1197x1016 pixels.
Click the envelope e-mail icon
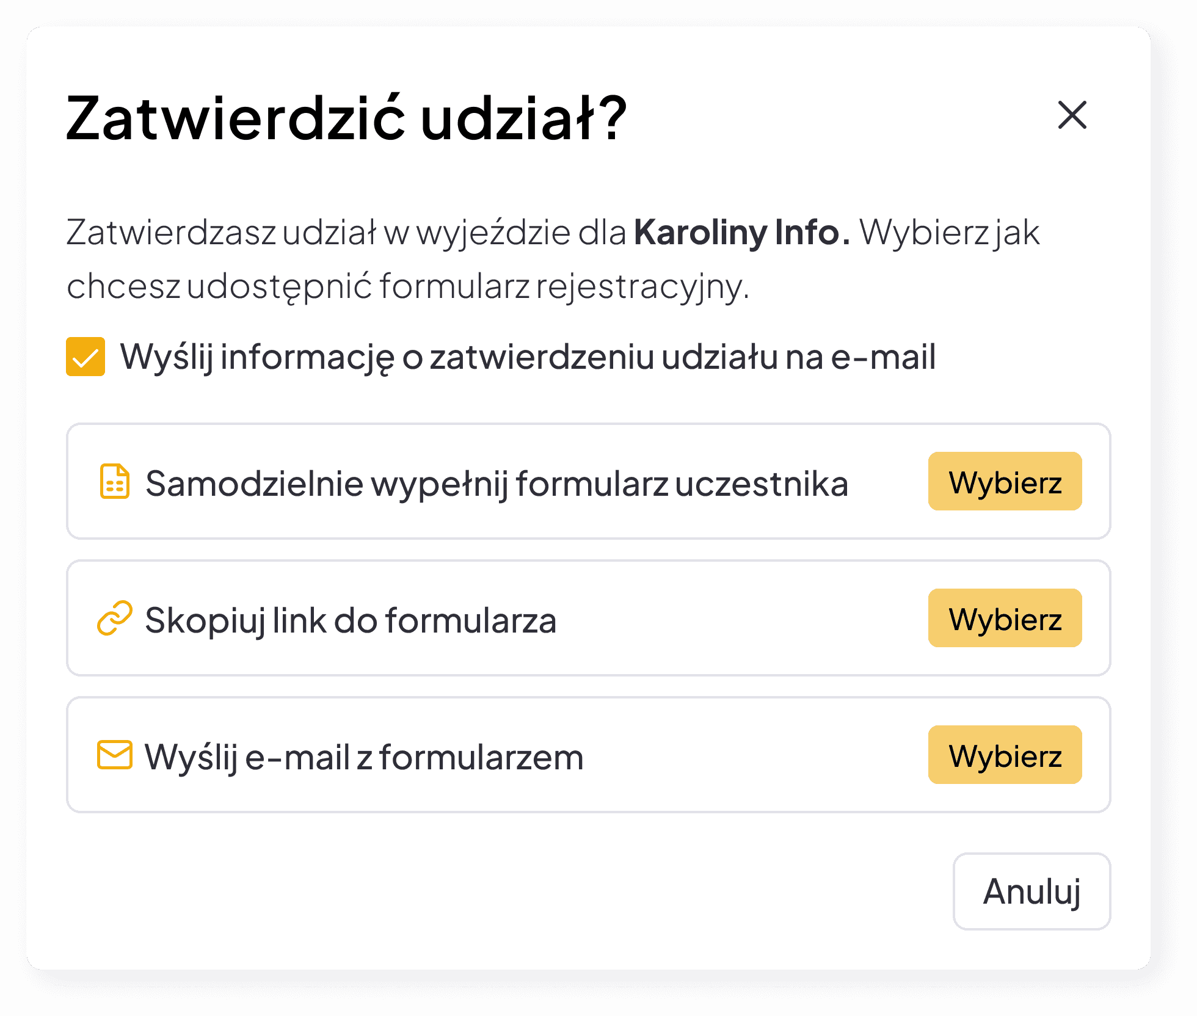[114, 755]
